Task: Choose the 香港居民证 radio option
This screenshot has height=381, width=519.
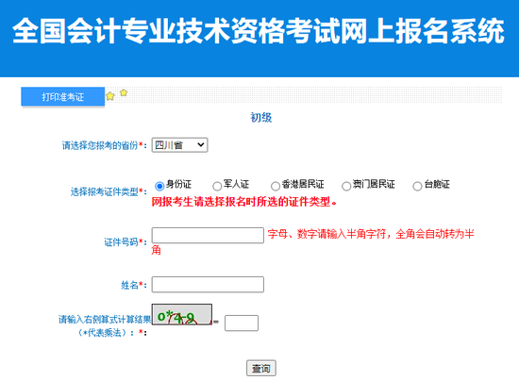Action: pos(276,186)
